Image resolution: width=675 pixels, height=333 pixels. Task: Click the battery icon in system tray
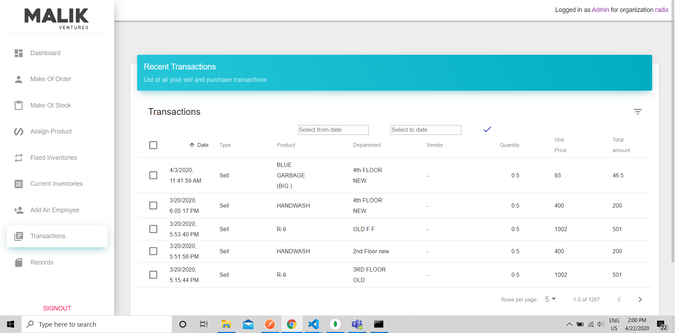(580, 324)
